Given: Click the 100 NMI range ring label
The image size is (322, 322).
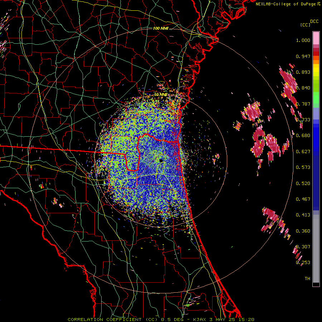Looking at the screenshot, I should (x=161, y=28).
